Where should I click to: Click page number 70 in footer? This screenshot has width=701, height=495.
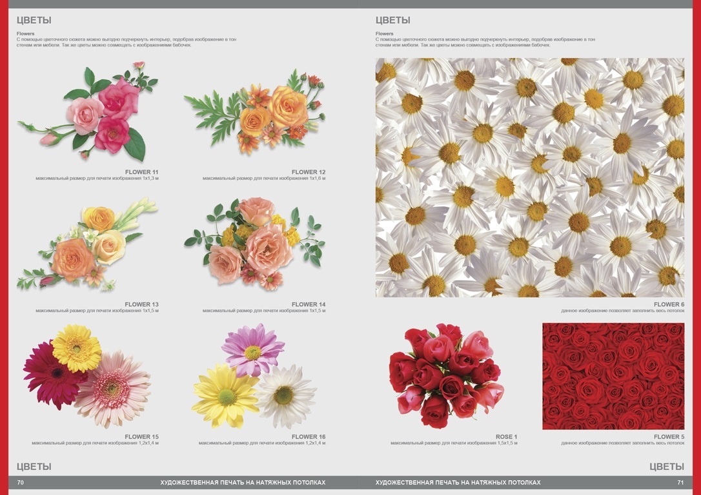tap(21, 482)
